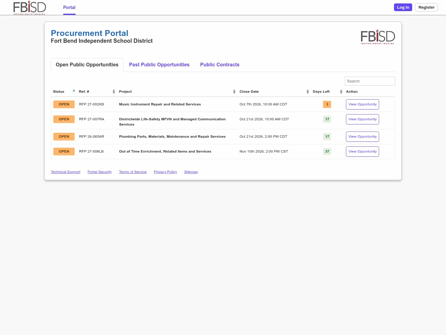Screen dimensions: 446x335
Task: Click close date Oct 7th 2026, 10:00 AM CDT
Action: pos(263,105)
